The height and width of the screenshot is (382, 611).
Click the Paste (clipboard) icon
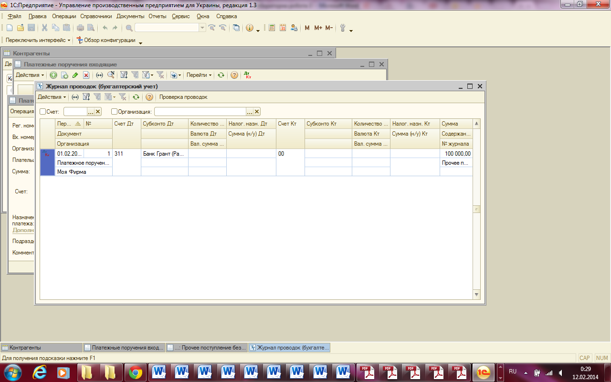click(x=66, y=28)
